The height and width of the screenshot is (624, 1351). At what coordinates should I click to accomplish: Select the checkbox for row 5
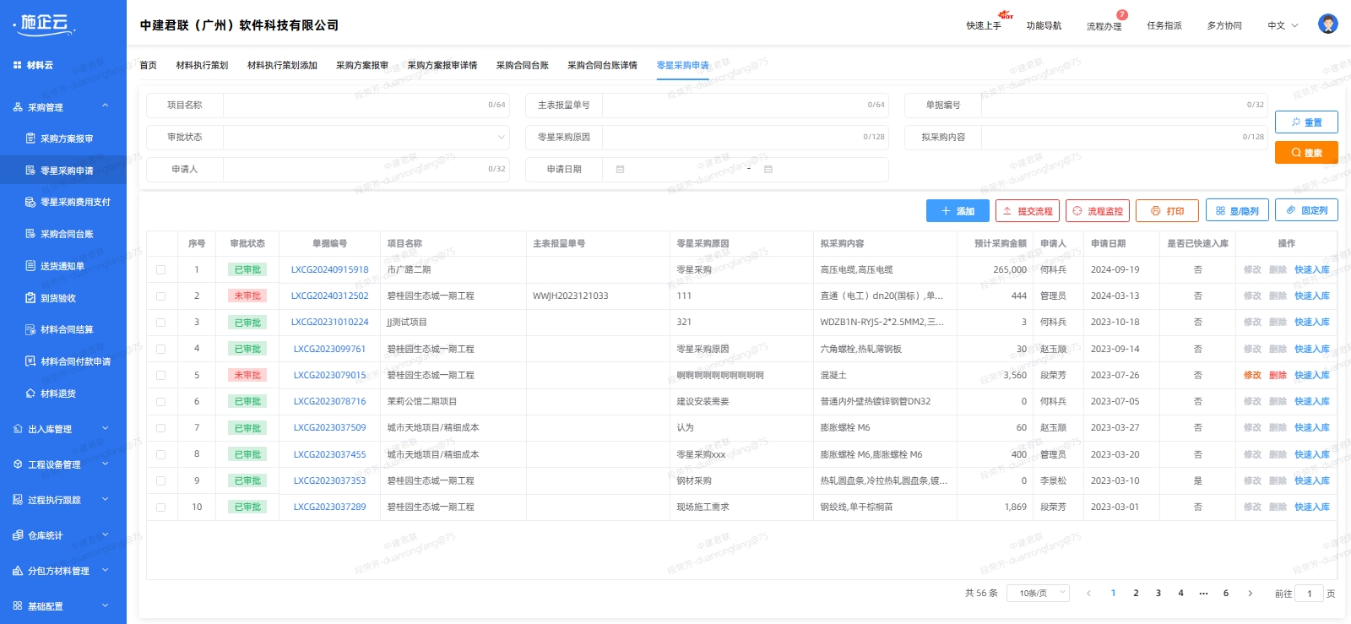click(x=160, y=376)
